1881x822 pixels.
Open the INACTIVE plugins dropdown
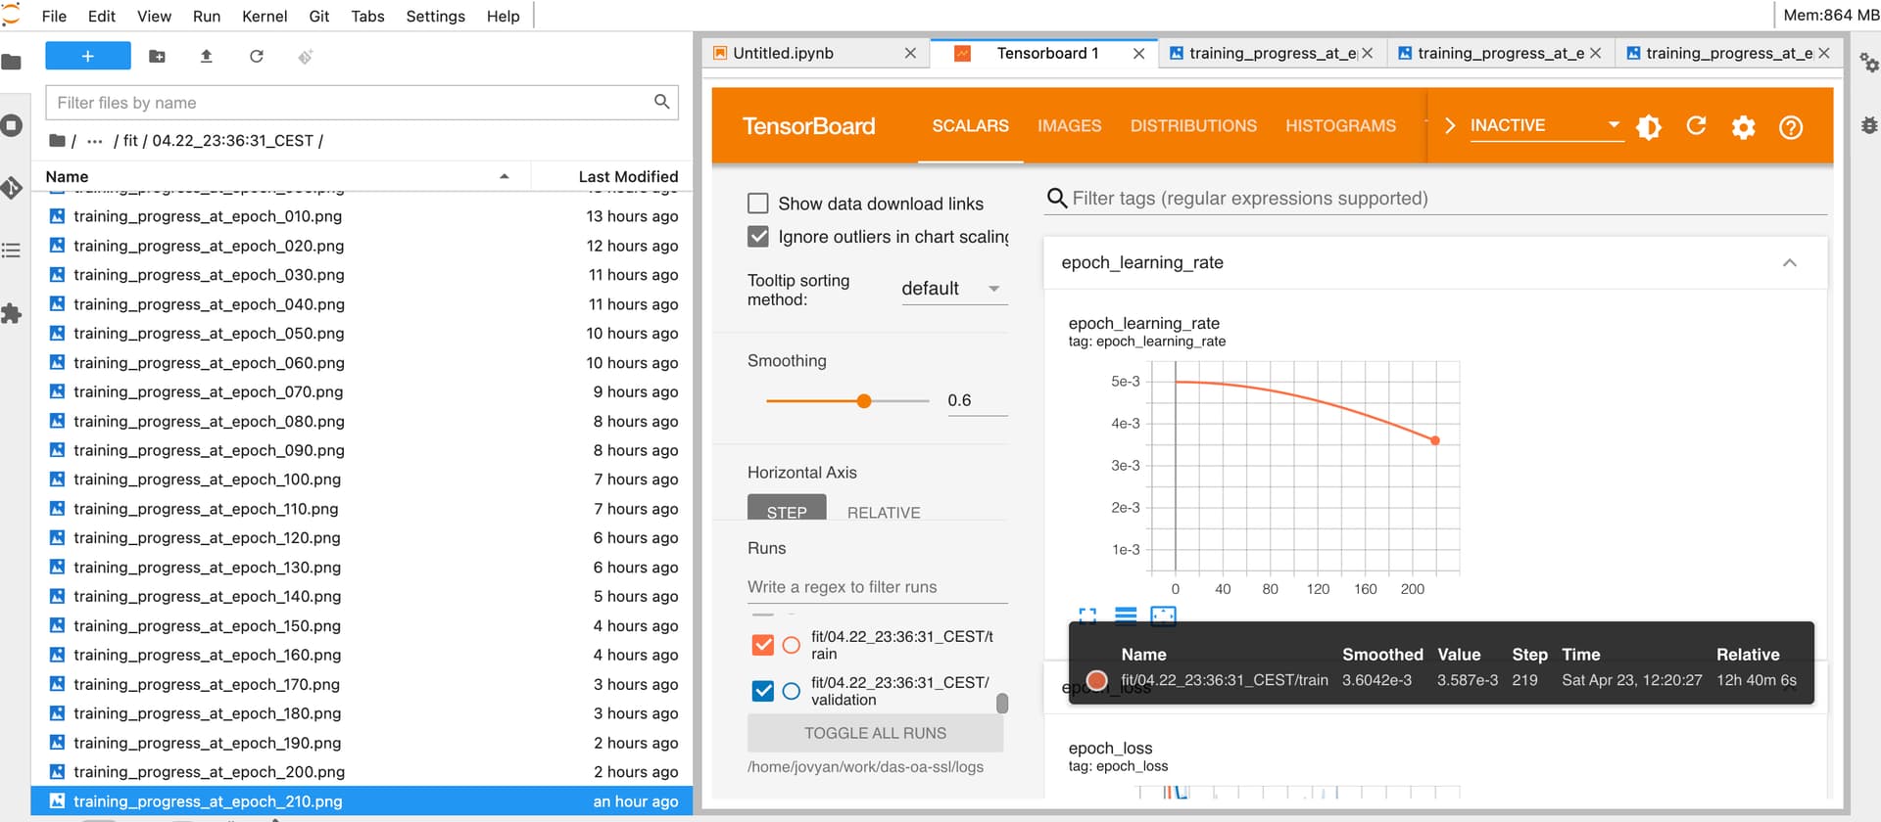[1546, 126]
